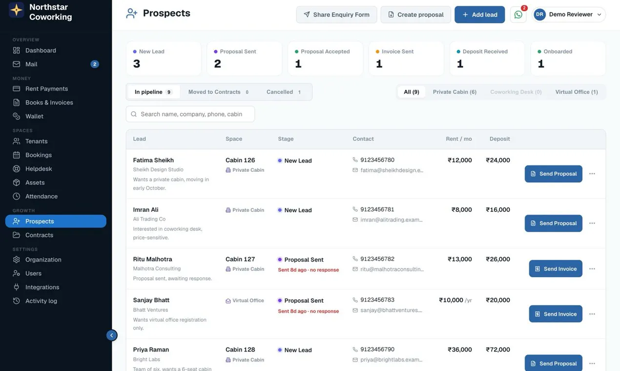The width and height of the screenshot is (620, 371).
Task: Switch to Moved to Contracts tab
Action: 219,92
